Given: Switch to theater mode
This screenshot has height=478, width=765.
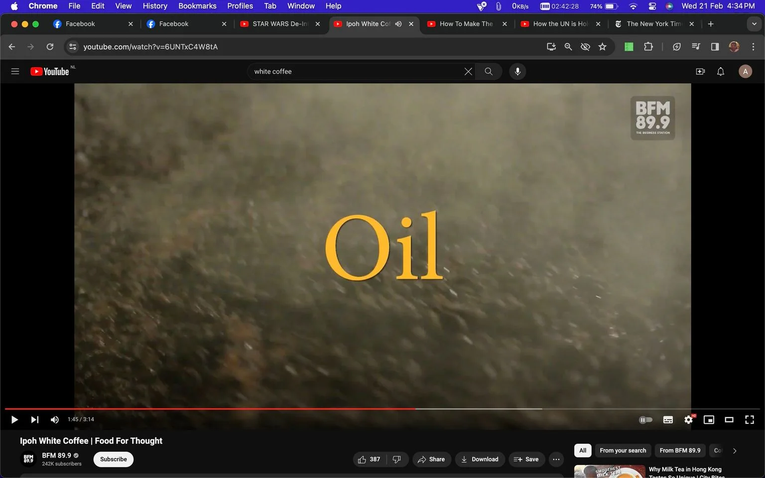Looking at the screenshot, I should click(x=729, y=420).
